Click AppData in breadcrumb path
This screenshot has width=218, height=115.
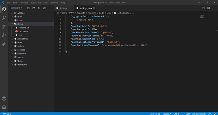coord(81,13)
